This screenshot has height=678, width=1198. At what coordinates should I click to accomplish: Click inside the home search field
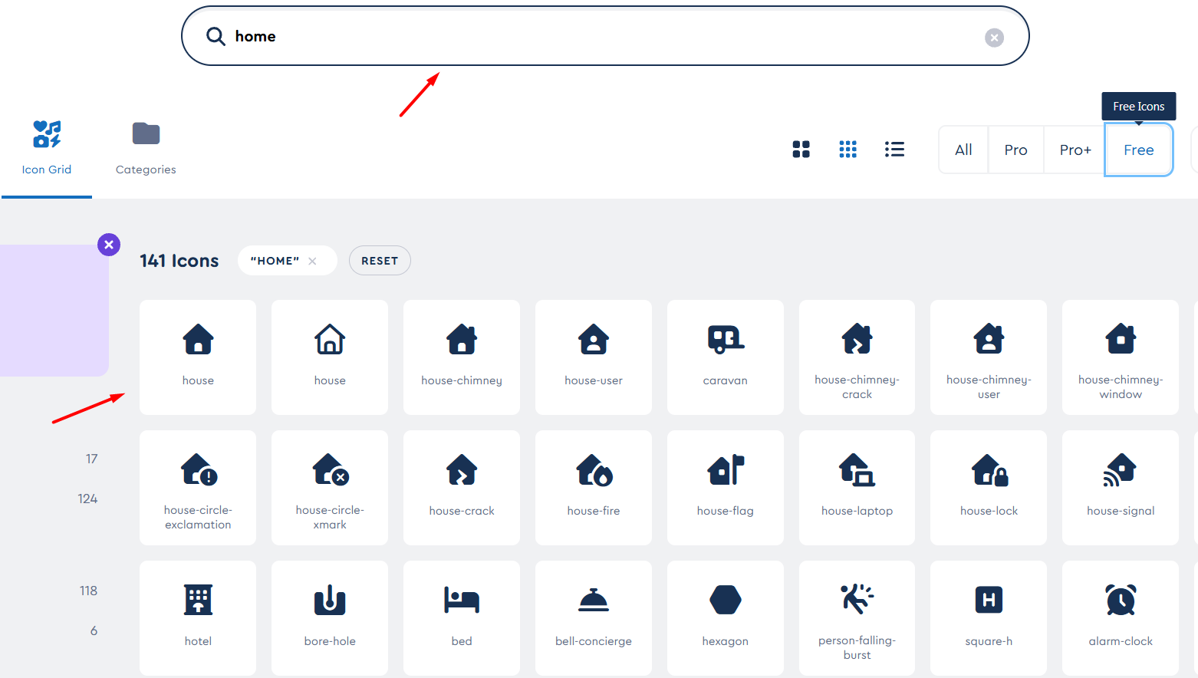[537, 35]
